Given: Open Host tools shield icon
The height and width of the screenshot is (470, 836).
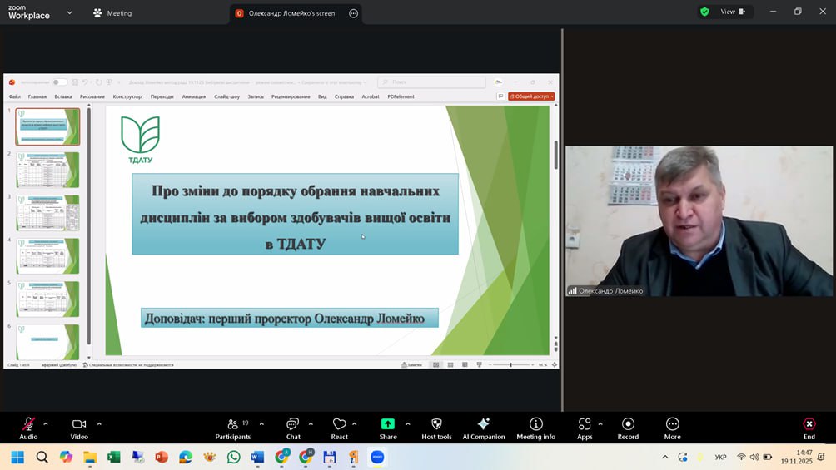Looking at the screenshot, I should coord(436,428).
